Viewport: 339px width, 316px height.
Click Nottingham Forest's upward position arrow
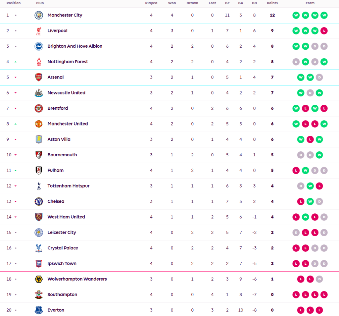click(x=16, y=62)
